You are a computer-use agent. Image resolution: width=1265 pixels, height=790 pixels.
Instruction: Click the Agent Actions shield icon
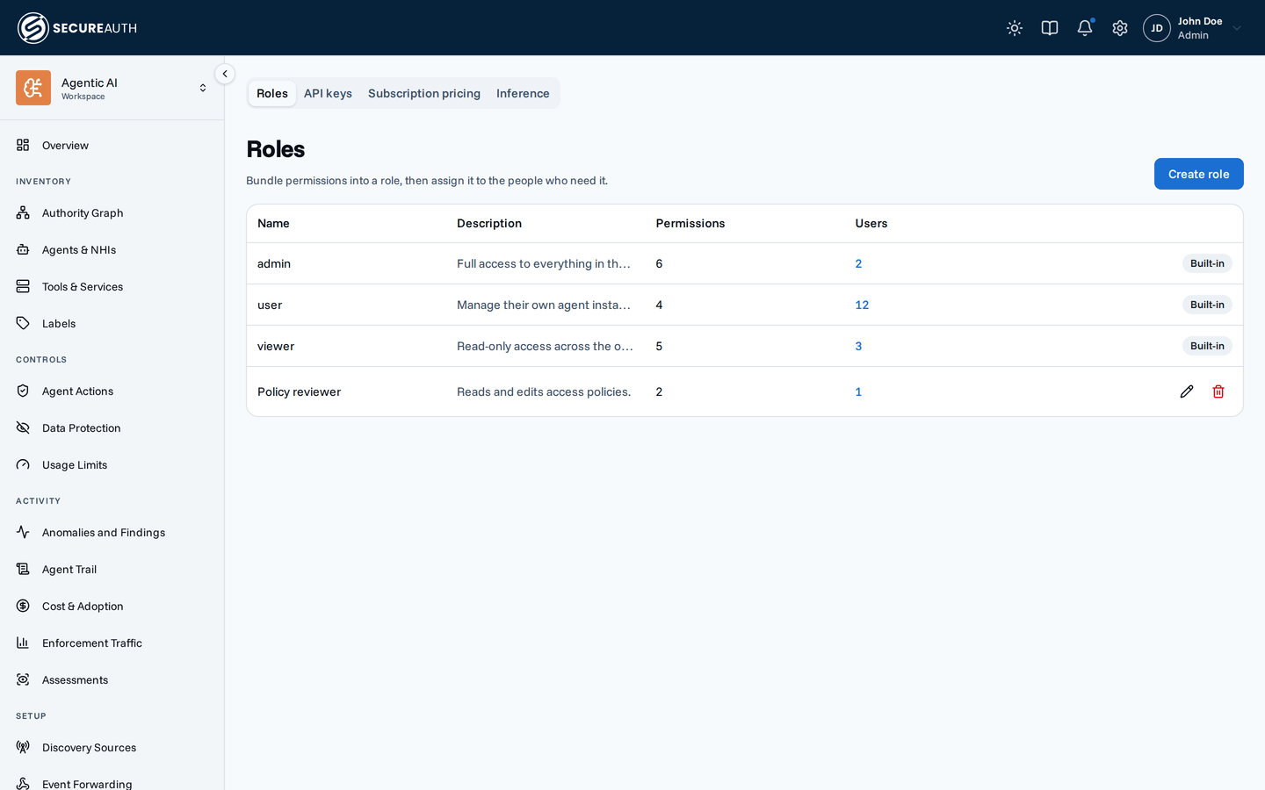click(x=23, y=391)
